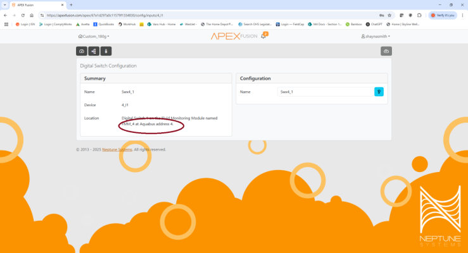
Task: Open the WestJet bookmark
Action: tap(188, 25)
